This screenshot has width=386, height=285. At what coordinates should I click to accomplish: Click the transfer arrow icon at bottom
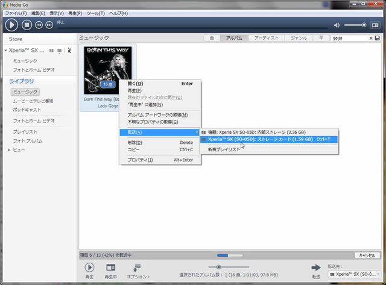(x=315, y=268)
